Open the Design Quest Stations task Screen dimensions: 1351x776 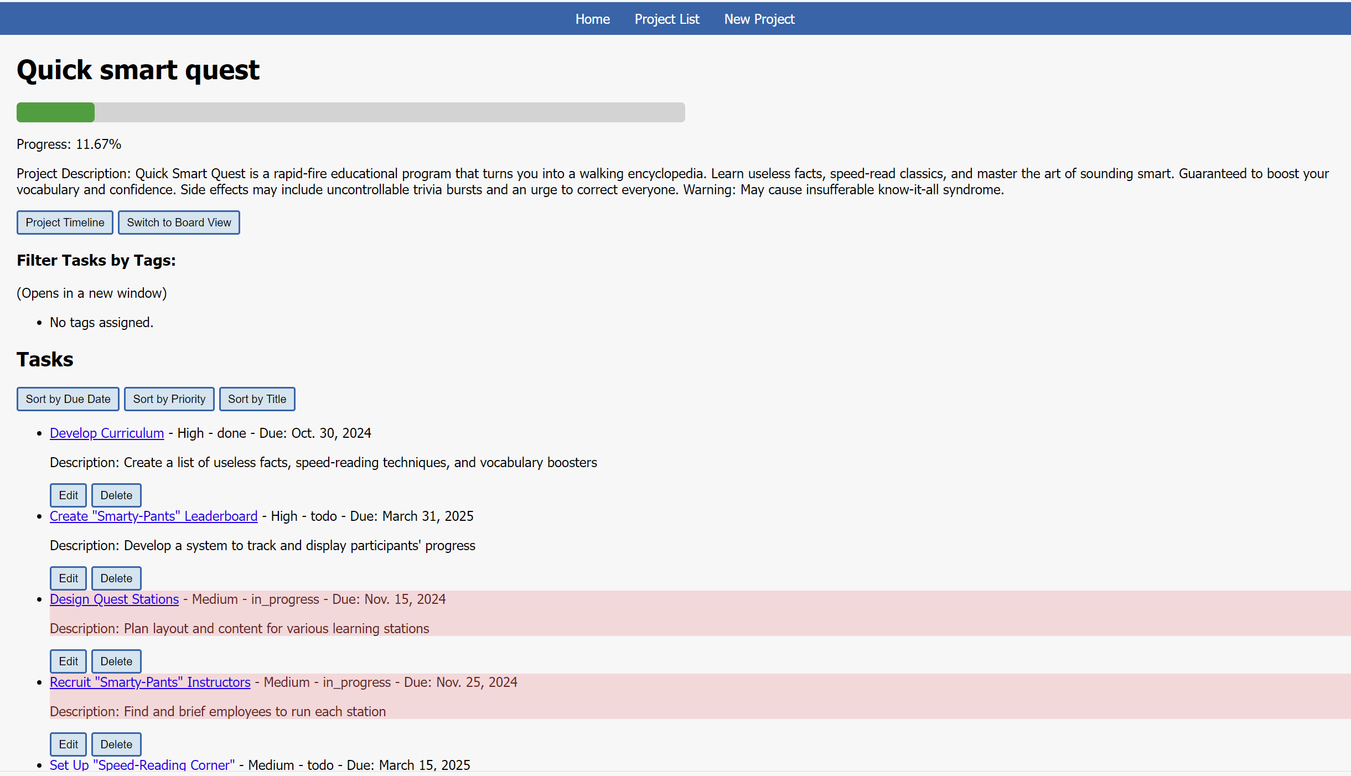click(x=114, y=599)
